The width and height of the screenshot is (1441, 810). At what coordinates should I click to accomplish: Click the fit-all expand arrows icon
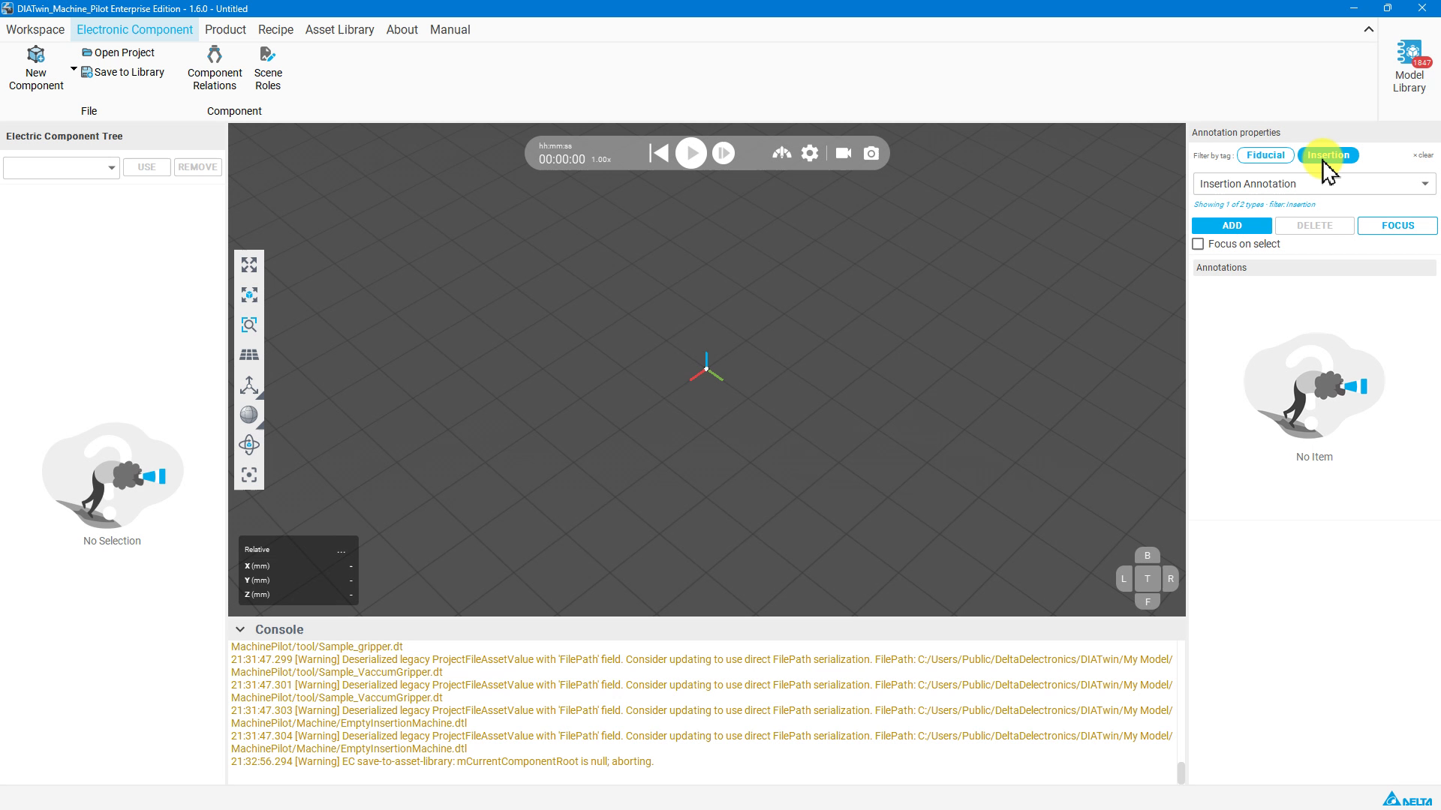[249, 265]
